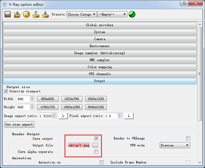Expand the Camera rollout
205x168 pixels.
tap(100, 39)
